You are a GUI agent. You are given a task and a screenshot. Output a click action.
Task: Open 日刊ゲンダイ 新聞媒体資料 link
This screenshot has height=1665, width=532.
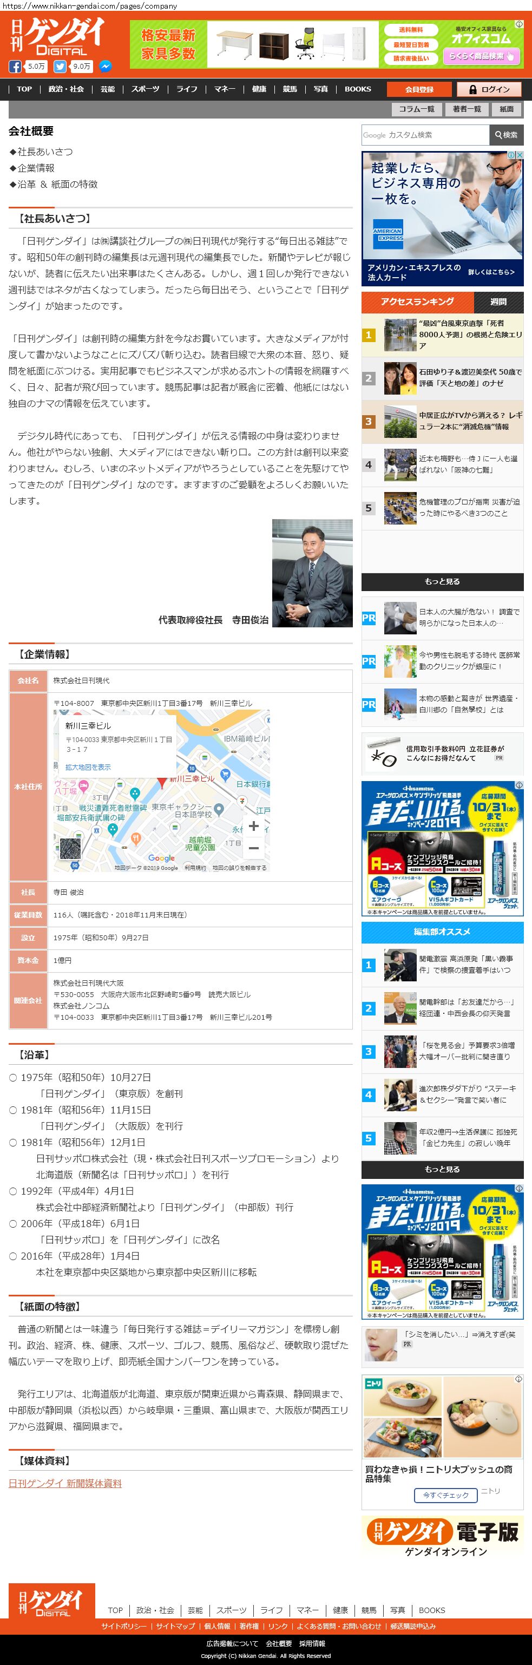(x=64, y=1483)
